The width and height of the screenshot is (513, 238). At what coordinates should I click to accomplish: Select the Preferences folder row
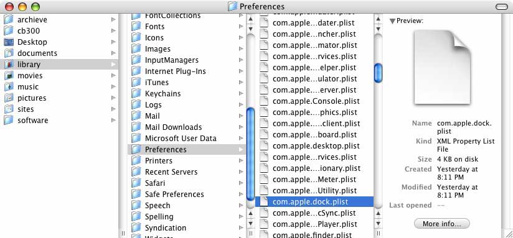pos(187,150)
